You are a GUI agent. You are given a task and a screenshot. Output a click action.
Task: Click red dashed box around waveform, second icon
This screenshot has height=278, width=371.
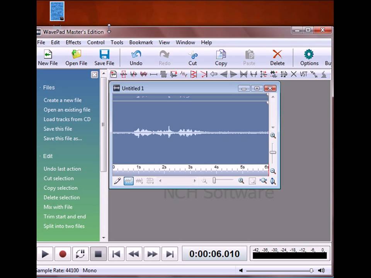tap(124, 74)
